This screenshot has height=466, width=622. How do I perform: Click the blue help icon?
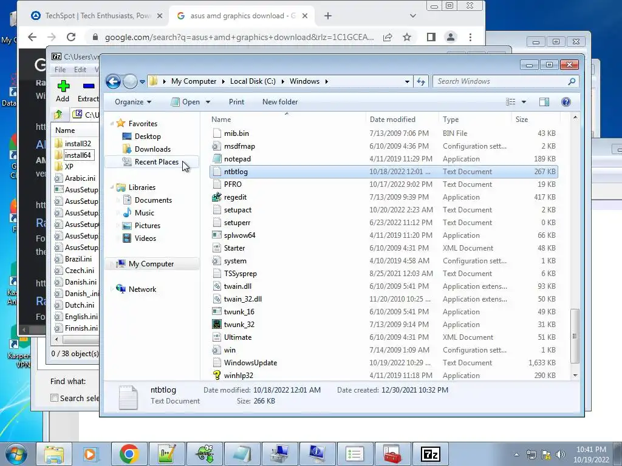[x=566, y=102]
